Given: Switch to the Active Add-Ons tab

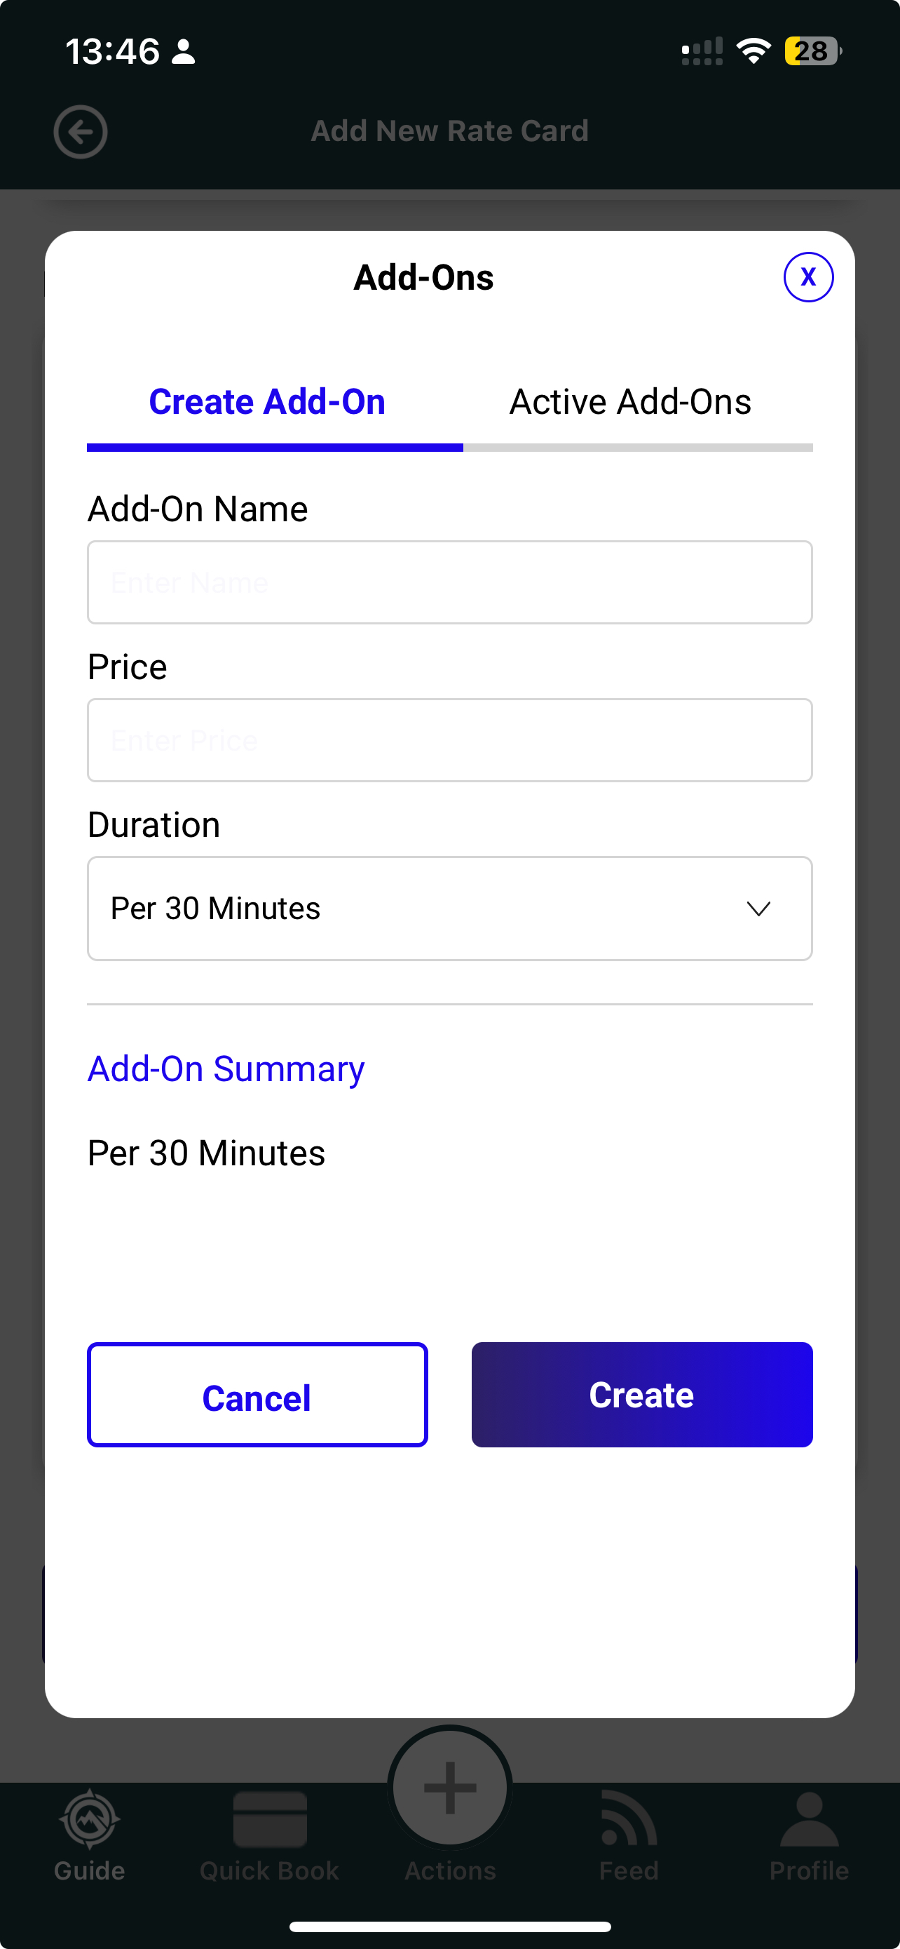Looking at the screenshot, I should [x=630, y=402].
